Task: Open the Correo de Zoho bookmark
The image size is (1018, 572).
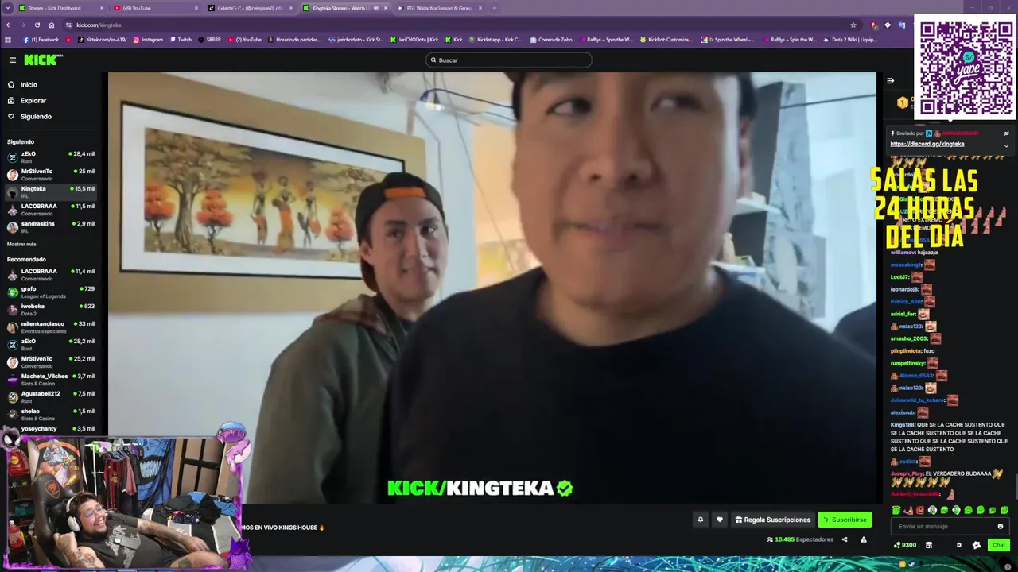Action: point(550,40)
